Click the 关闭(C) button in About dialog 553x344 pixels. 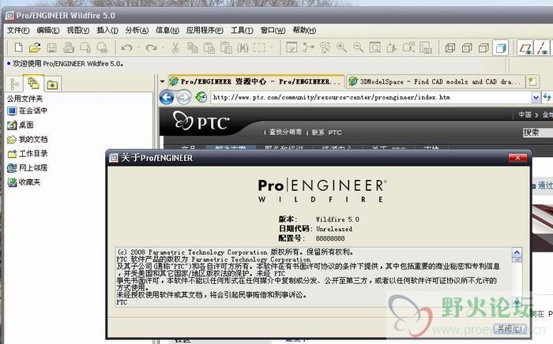click(x=510, y=329)
